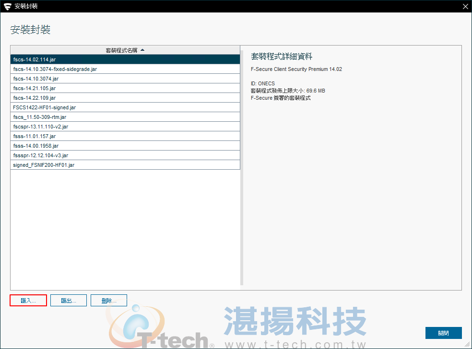Click the 匯入 (Import) button
472x349 pixels.
pos(28,300)
